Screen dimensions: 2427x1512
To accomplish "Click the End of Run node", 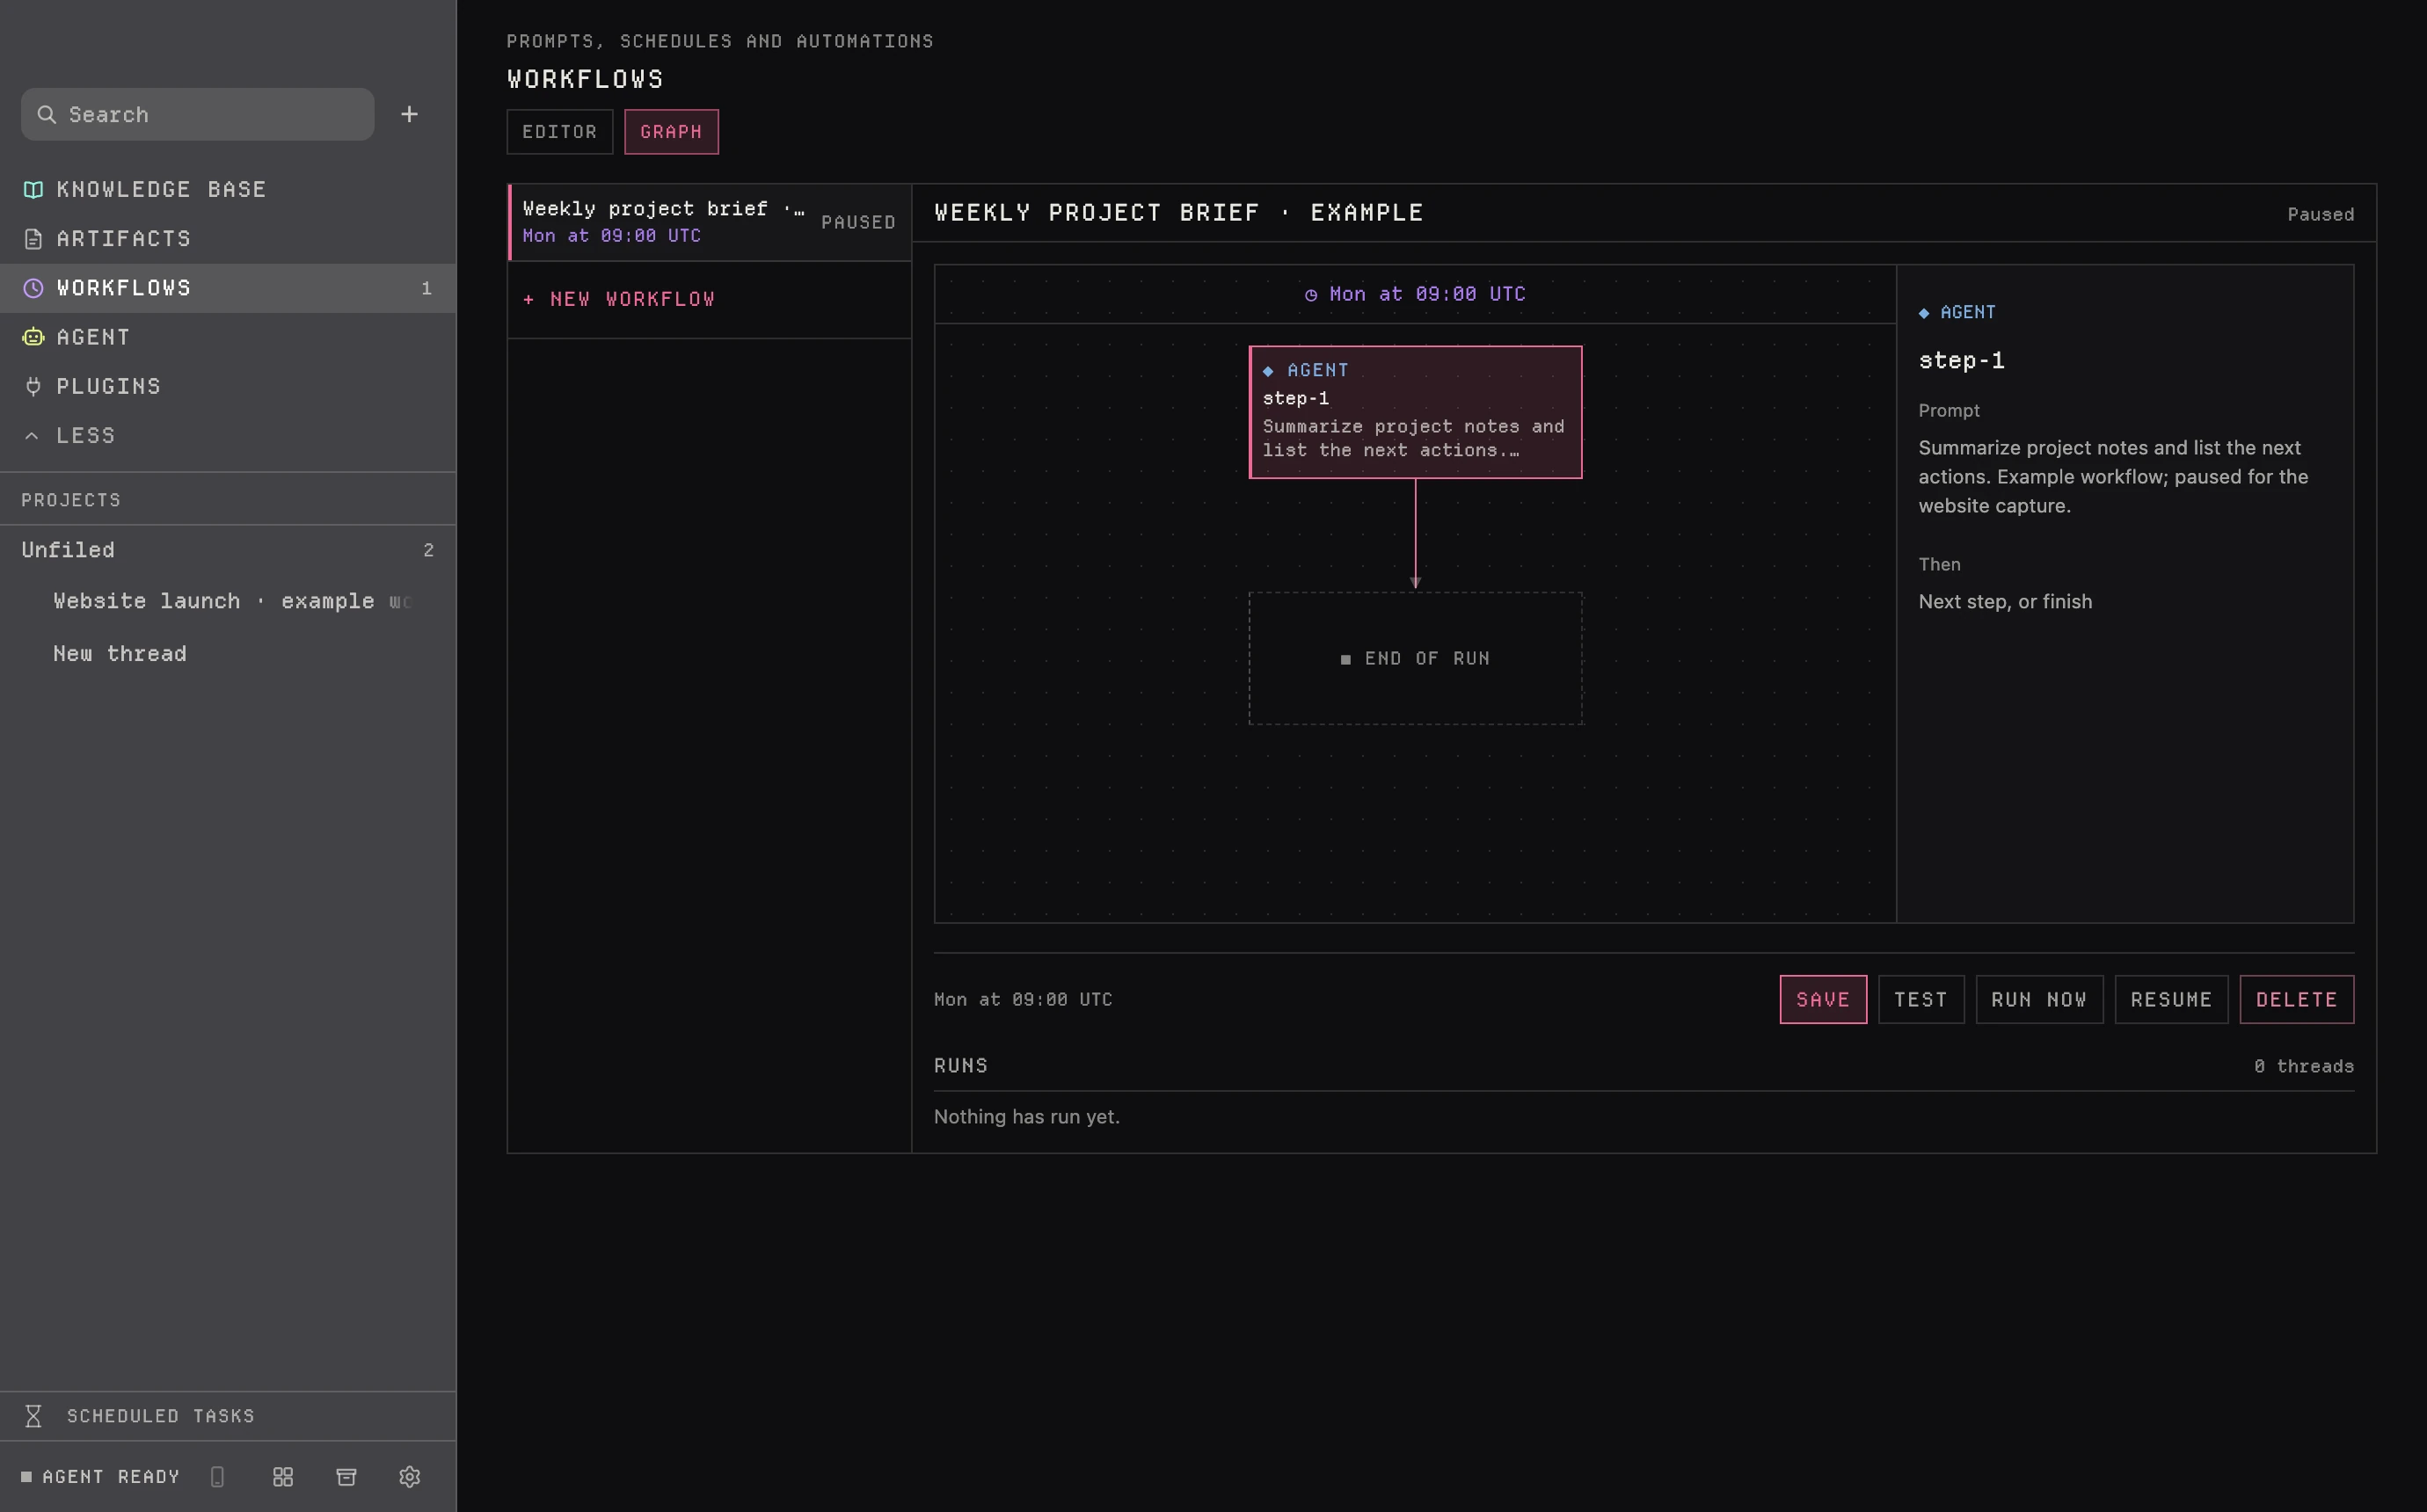I will tap(1415, 658).
